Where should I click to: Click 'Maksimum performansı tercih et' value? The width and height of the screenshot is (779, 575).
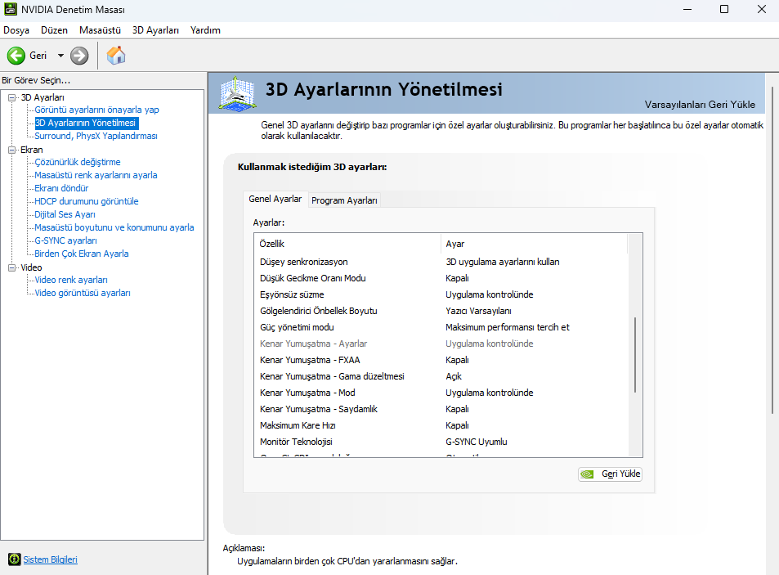point(508,327)
